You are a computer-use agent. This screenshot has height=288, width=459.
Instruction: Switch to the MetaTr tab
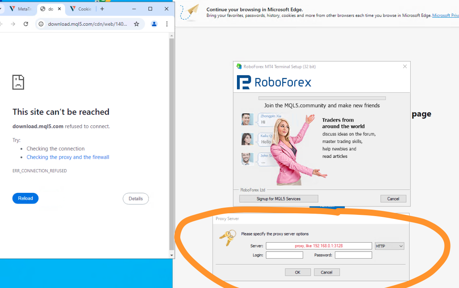tap(21, 9)
